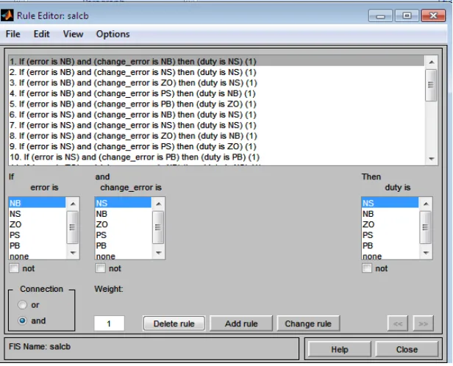The height and width of the screenshot is (366, 453).
Task: Open the Options menu
Action: (x=113, y=34)
